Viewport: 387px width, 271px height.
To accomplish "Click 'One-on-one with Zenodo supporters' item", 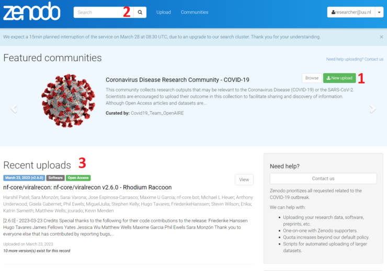I will coord(320,231).
